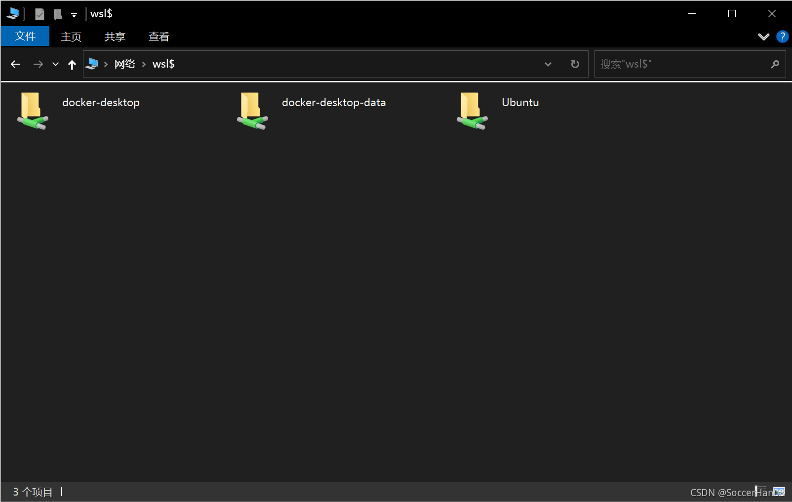Screen dimensions: 792x502
Task: Open the address bar history dropdown
Action: (548, 64)
